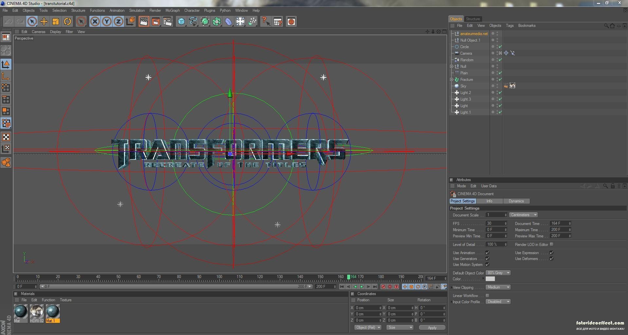Click the Help question-mark cursor icon
This screenshot has height=335, width=628.
click(x=266, y=22)
